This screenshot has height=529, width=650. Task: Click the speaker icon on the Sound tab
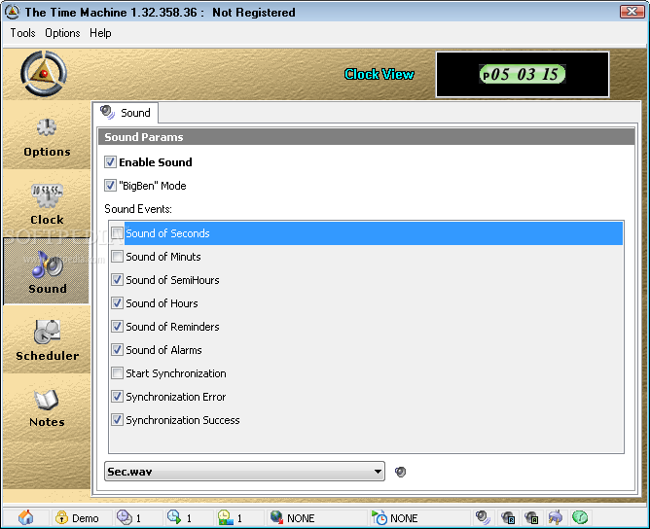point(107,112)
